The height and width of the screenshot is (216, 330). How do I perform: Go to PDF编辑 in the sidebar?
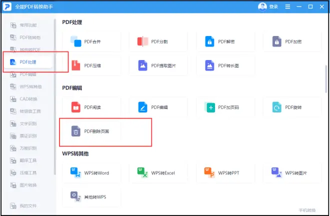point(28,74)
